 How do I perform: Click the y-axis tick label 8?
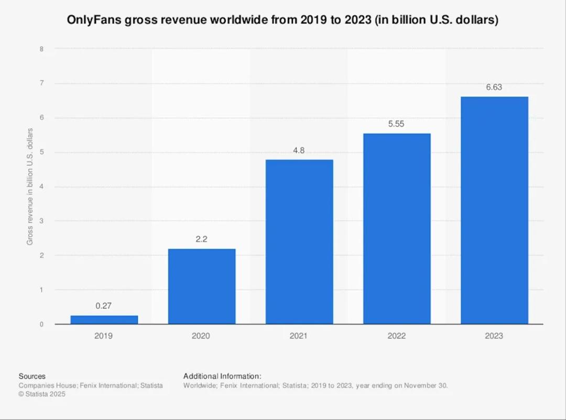41,49
